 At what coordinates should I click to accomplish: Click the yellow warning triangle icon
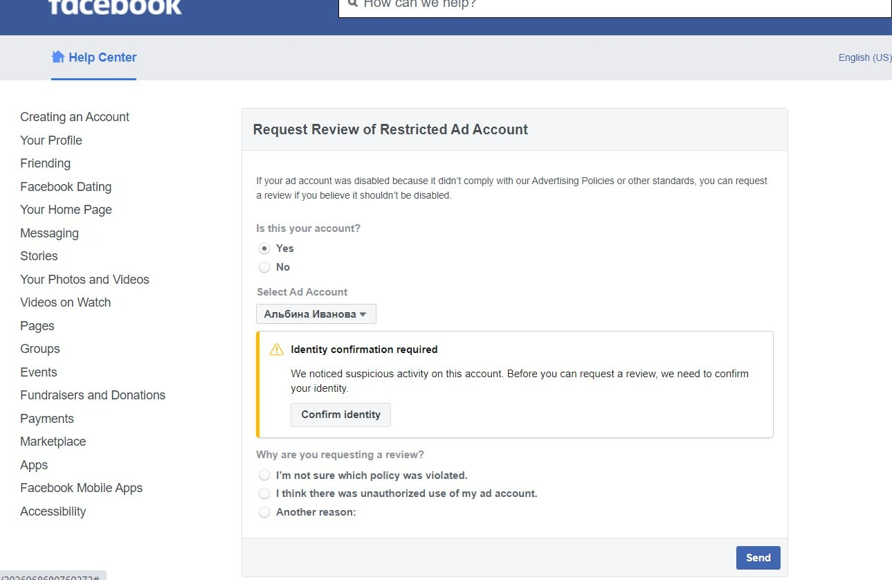[x=277, y=350]
